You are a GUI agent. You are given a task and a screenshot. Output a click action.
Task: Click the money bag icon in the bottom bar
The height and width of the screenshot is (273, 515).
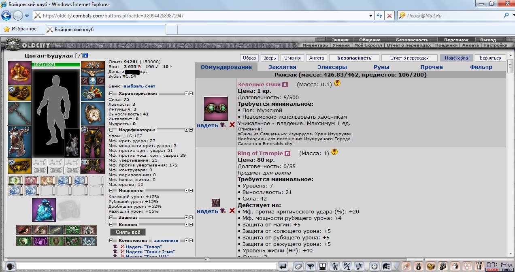click(x=419, y=267)
